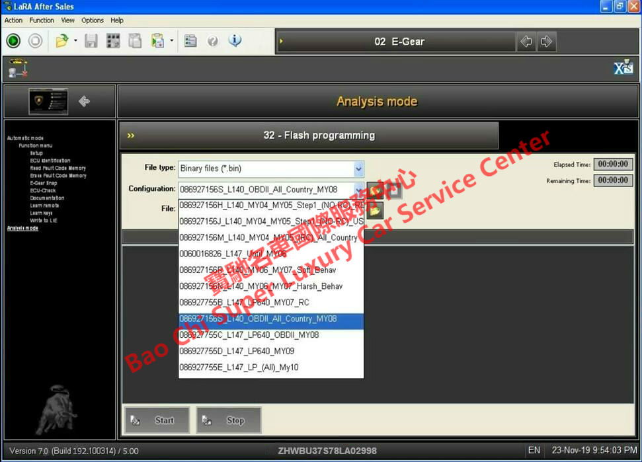Click the list properties toolbar icon

tap(190, 41)
